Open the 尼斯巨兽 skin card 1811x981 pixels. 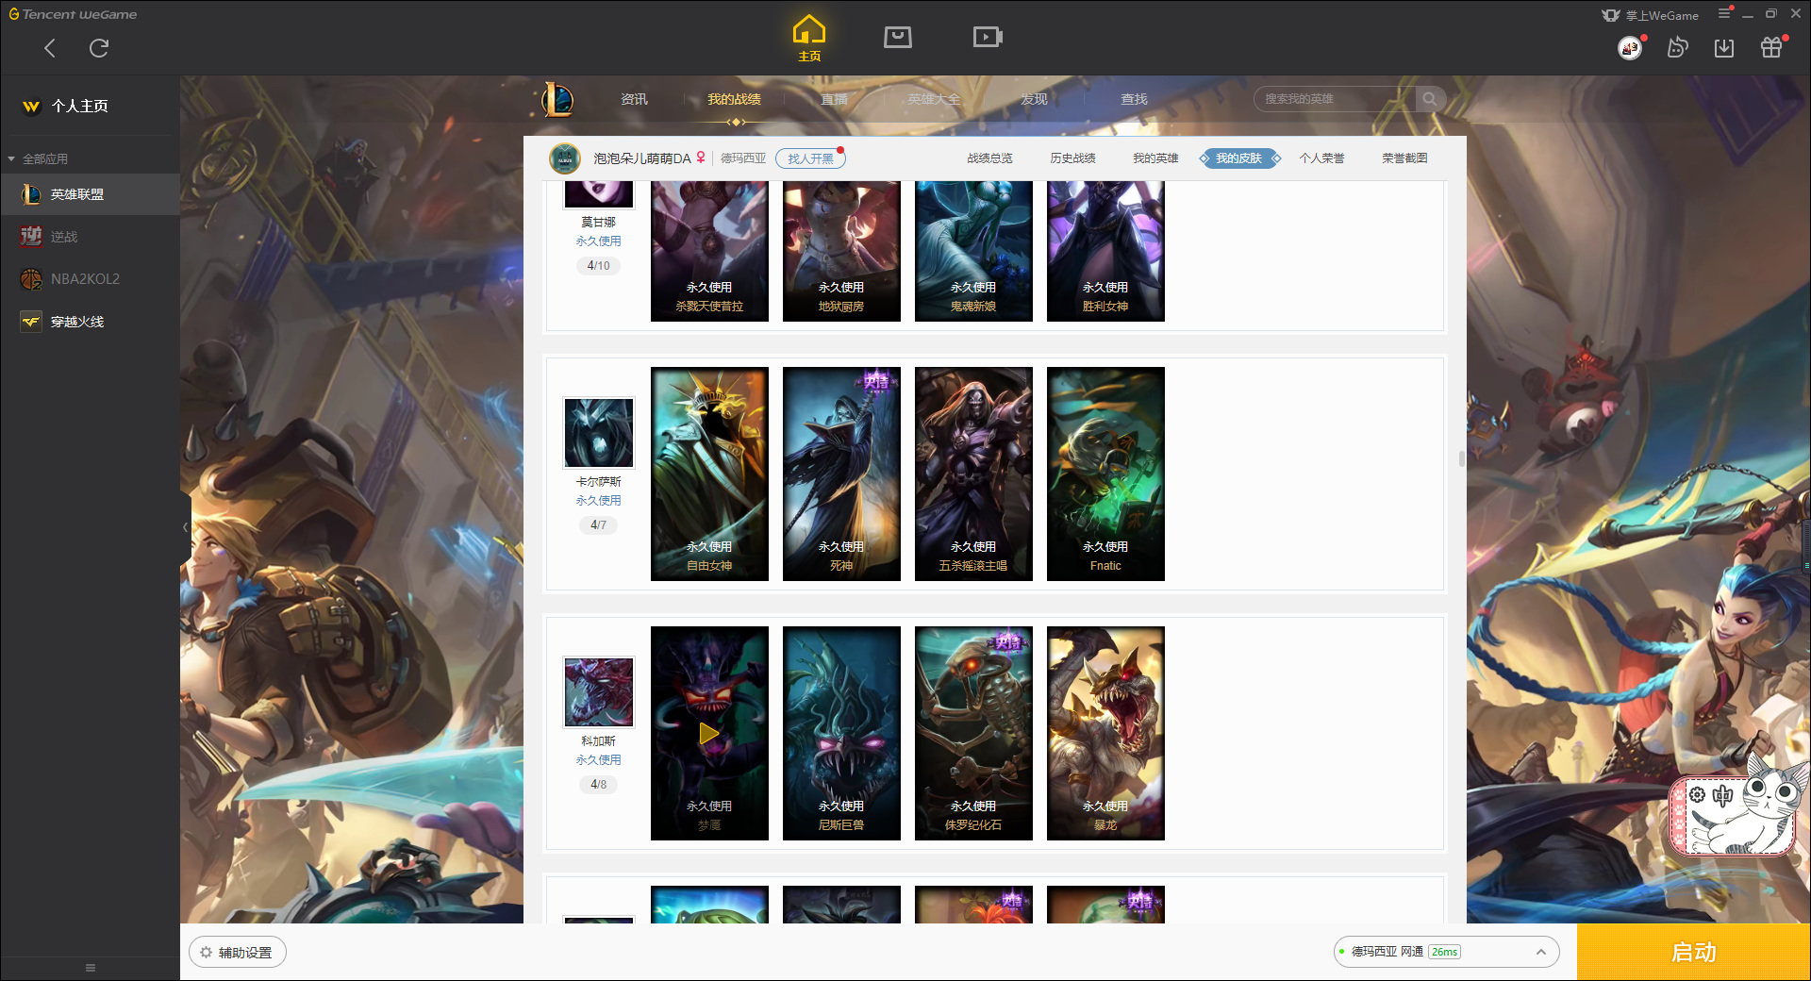pos(841,733)
